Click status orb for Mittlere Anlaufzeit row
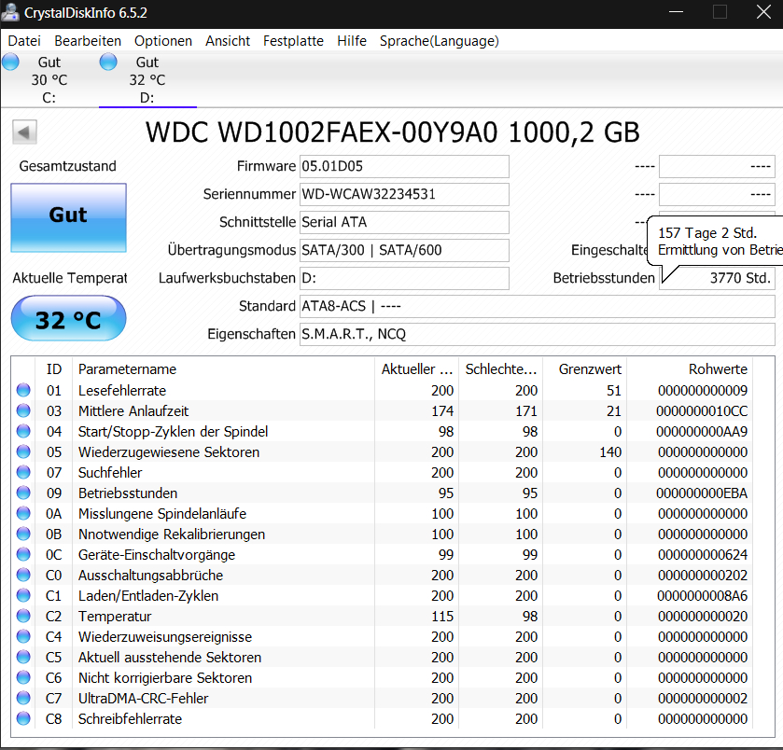Viewport: 783px width, 750px height. click(23, 410)
